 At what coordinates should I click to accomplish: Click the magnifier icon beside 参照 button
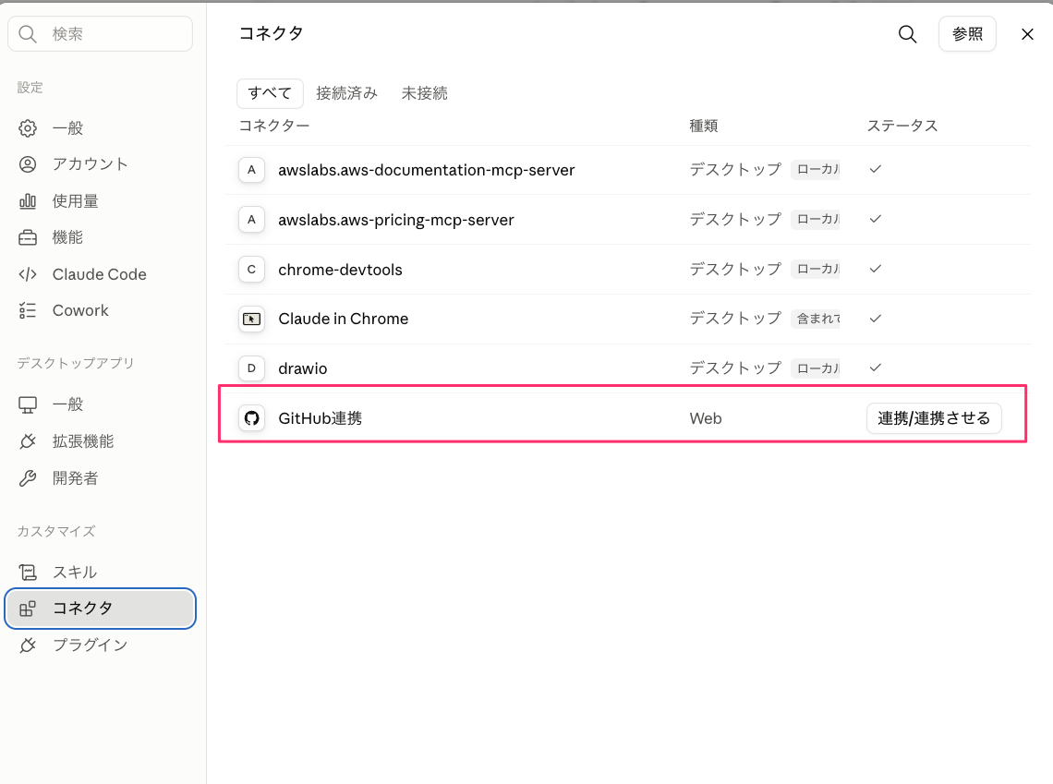coord(907,34)
